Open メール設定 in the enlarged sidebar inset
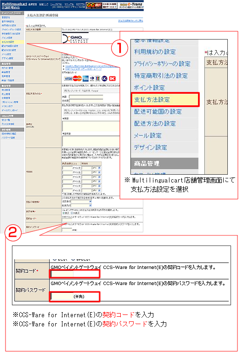This screenshot has width=248, height=354. 148,136
